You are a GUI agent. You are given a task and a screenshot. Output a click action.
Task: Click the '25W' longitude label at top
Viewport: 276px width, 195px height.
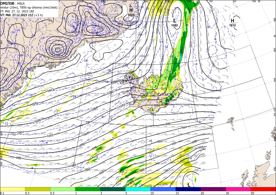tap(124, 1)
